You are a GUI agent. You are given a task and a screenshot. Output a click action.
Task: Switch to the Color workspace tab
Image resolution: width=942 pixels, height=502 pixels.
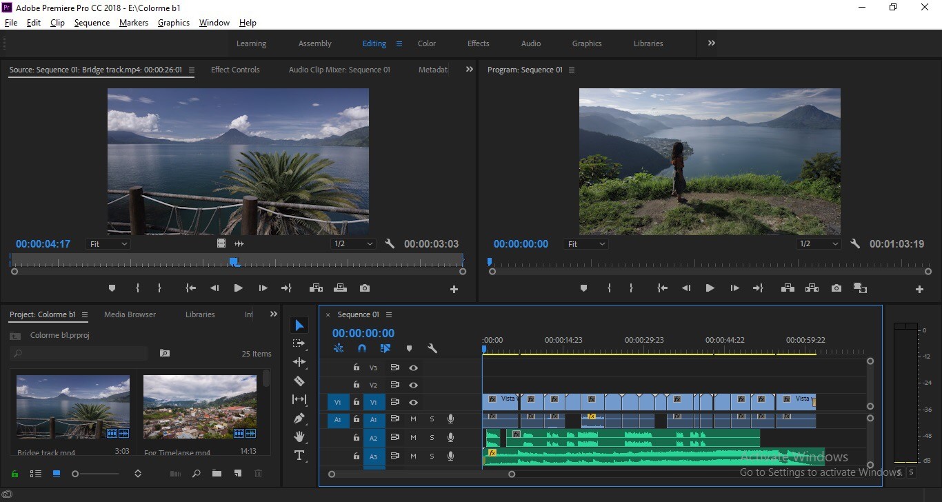427,43
